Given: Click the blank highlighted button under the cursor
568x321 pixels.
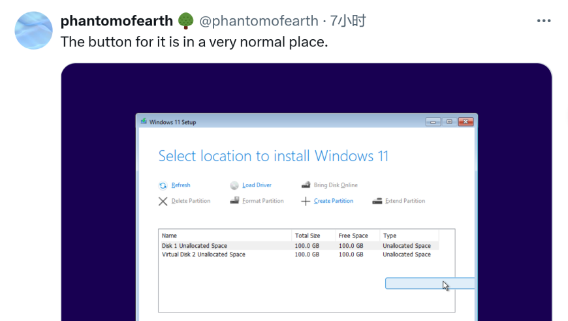Looking at the screenshot, I should [x=430, y=283].
